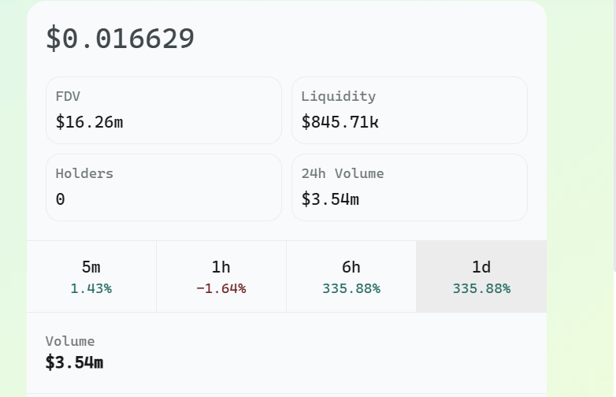Click the $3.54m 24h Volume value
The height and width of the screenshot is (397, 616).
330,199
